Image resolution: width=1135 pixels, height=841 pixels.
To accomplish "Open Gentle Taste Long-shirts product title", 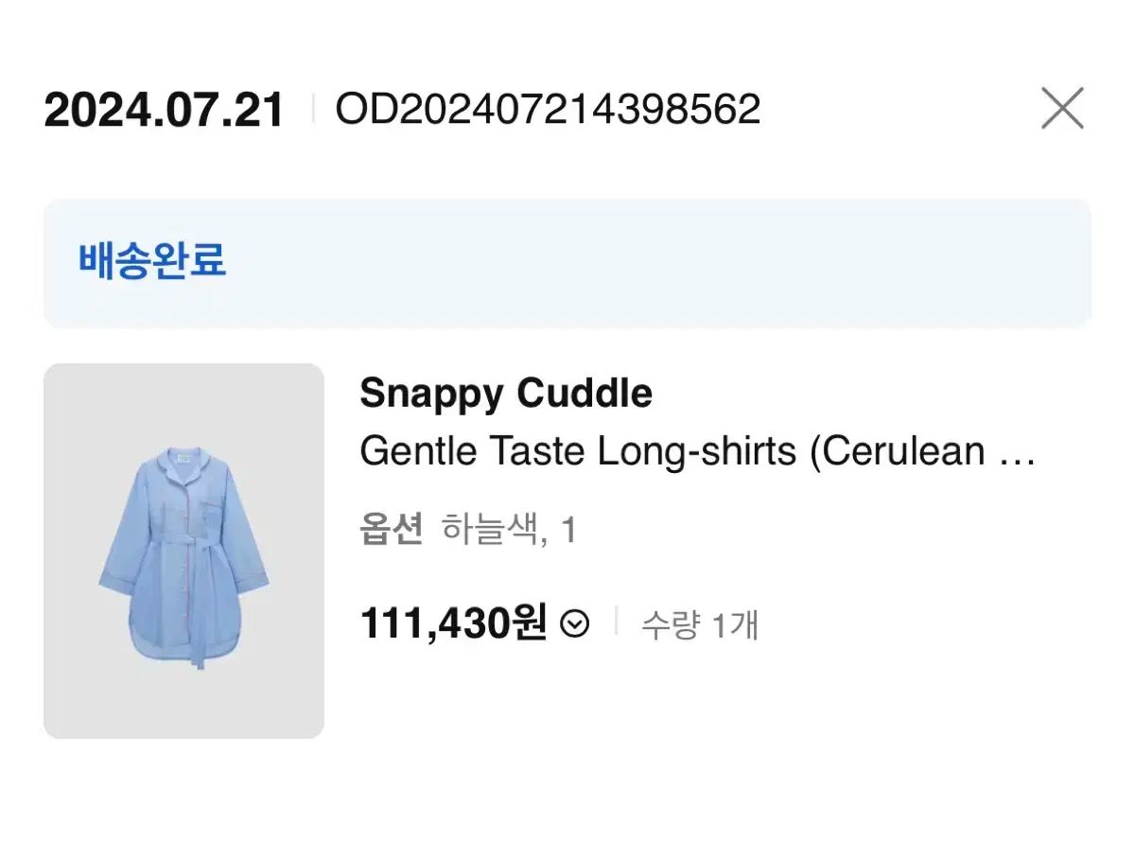I will 672,452.
